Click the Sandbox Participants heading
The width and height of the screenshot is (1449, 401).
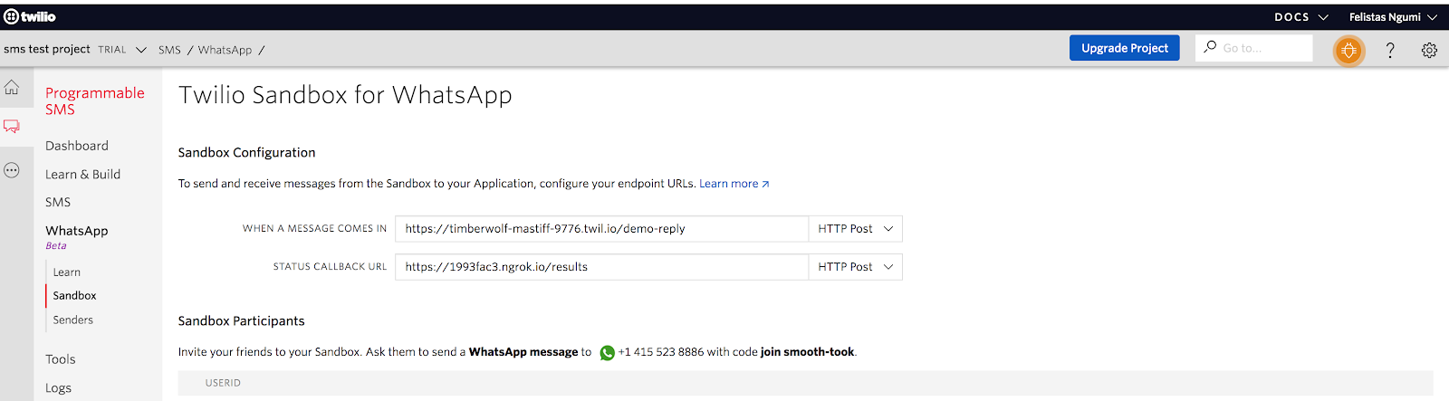(x=241, y=321)
